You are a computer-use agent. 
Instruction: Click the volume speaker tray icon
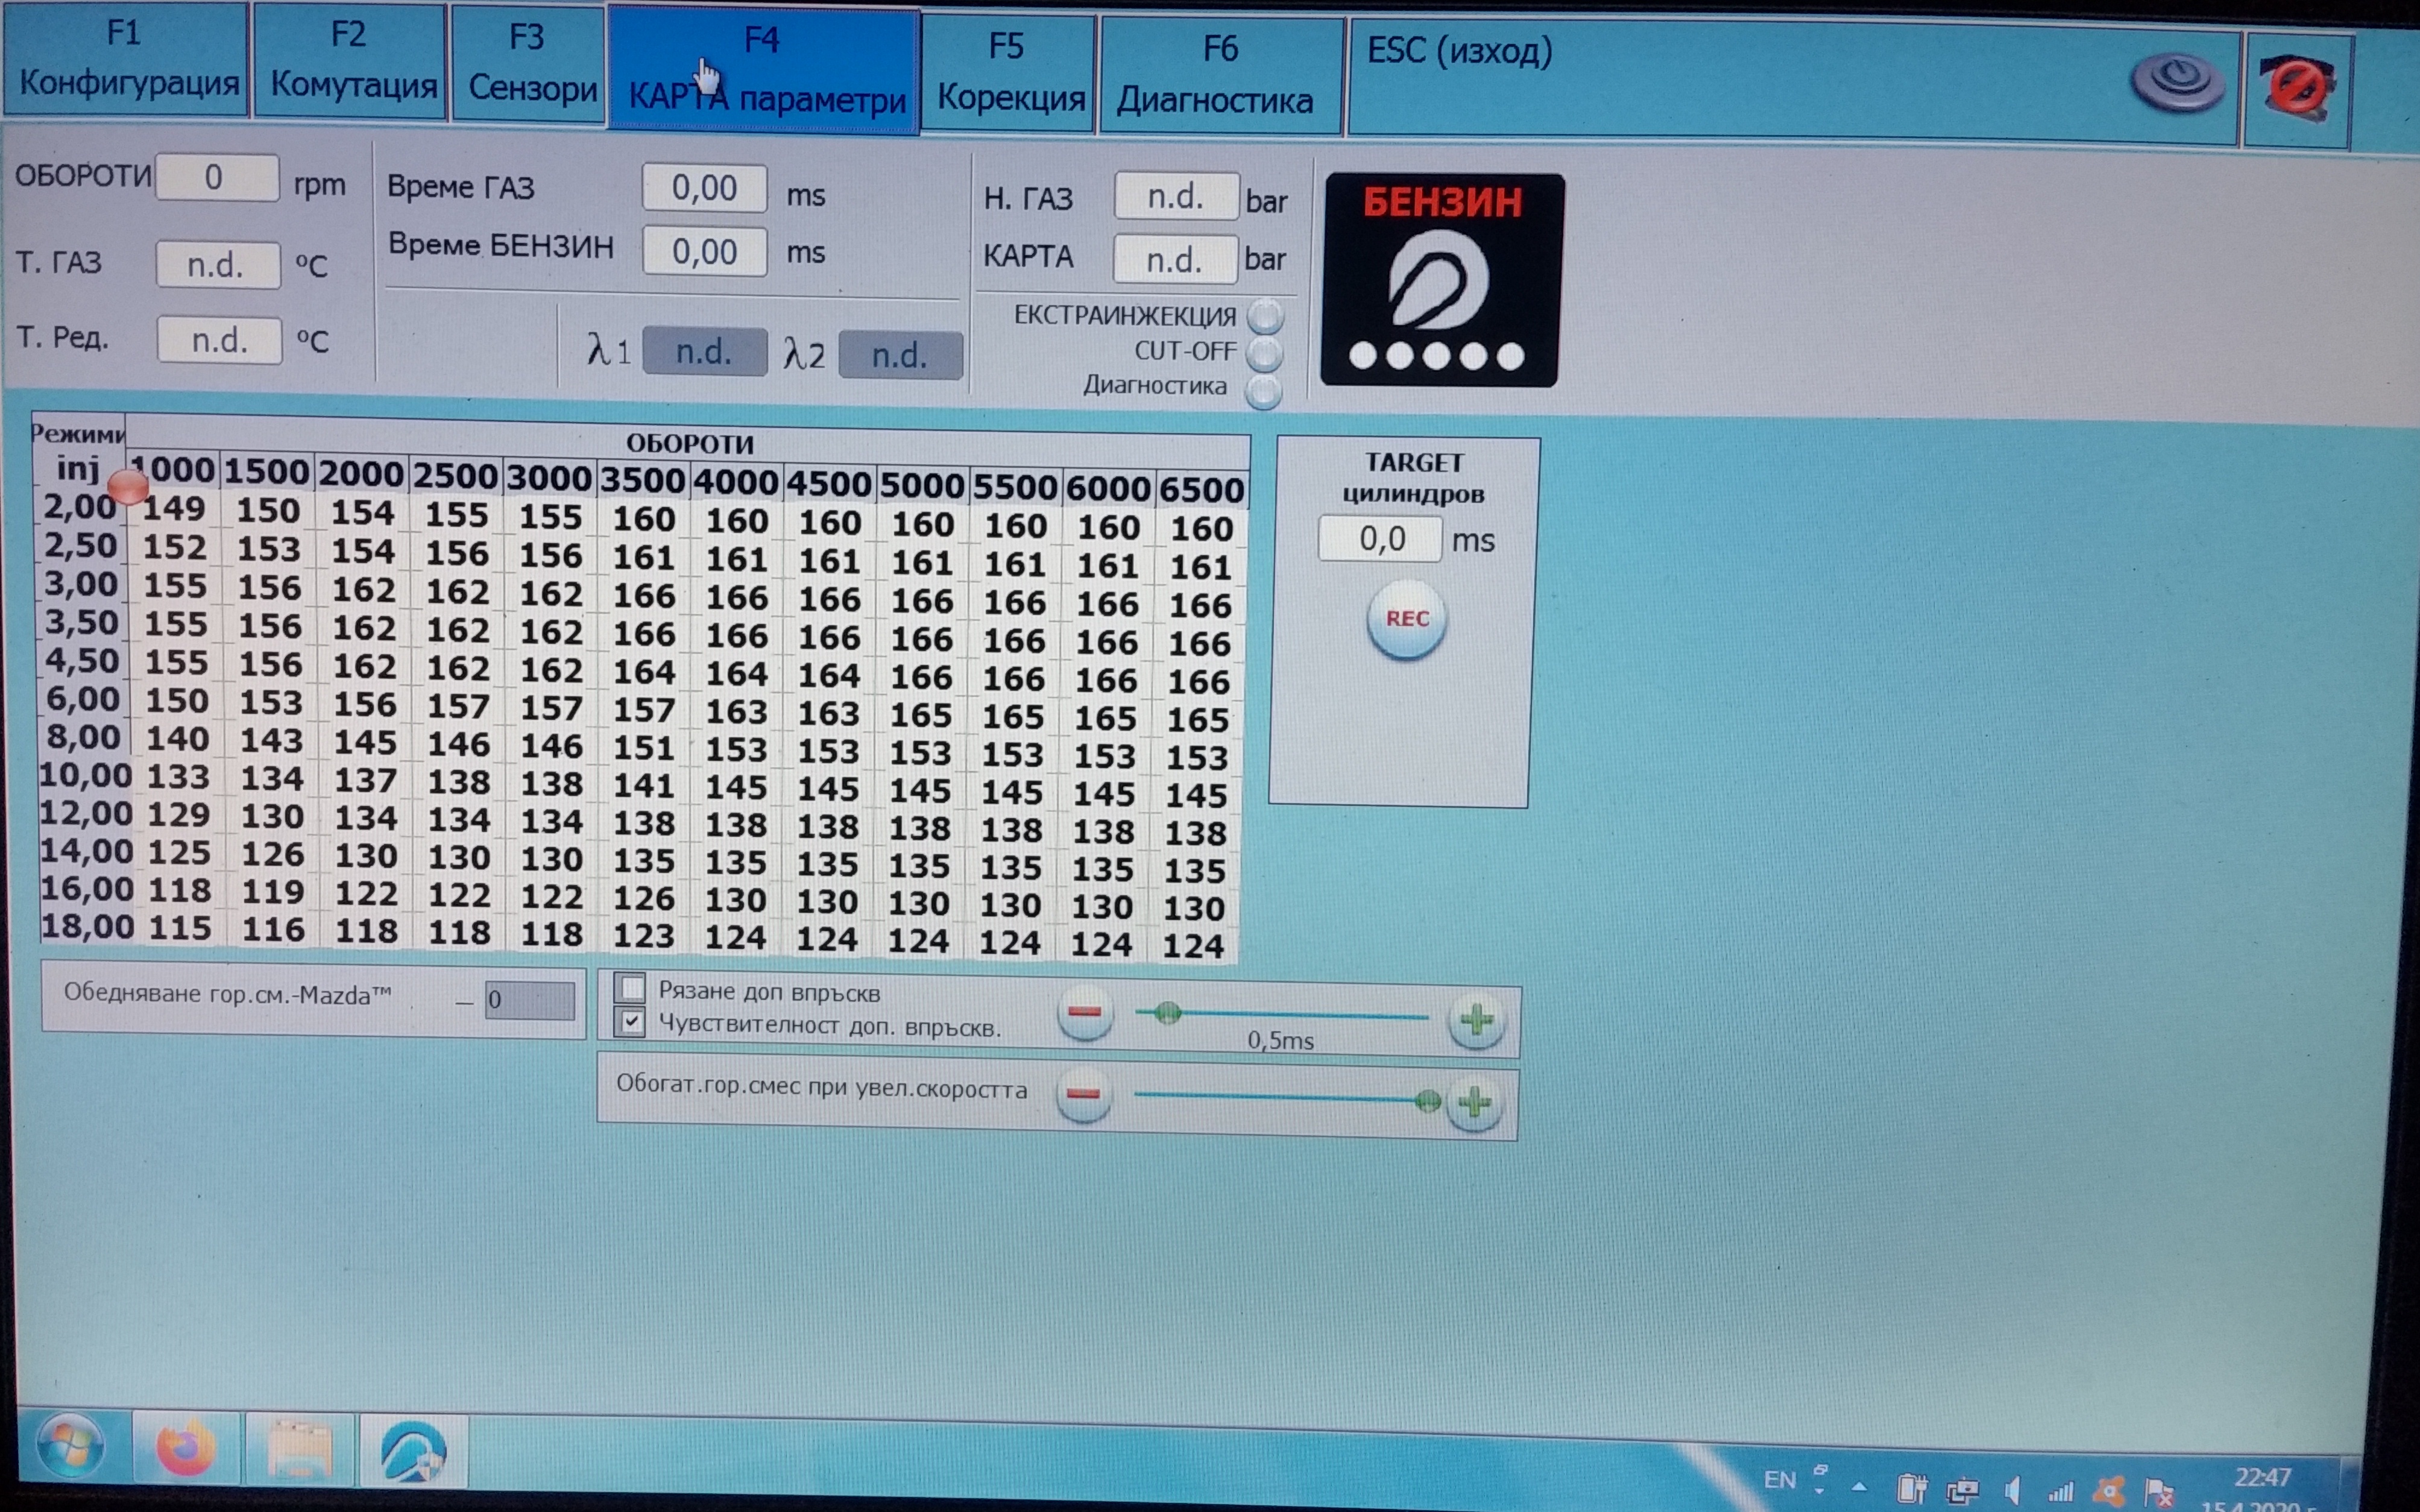pyautogui.click(x=2012, y=1489)
